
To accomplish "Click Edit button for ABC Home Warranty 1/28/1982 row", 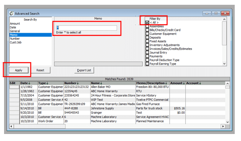I will pos(14,91).
